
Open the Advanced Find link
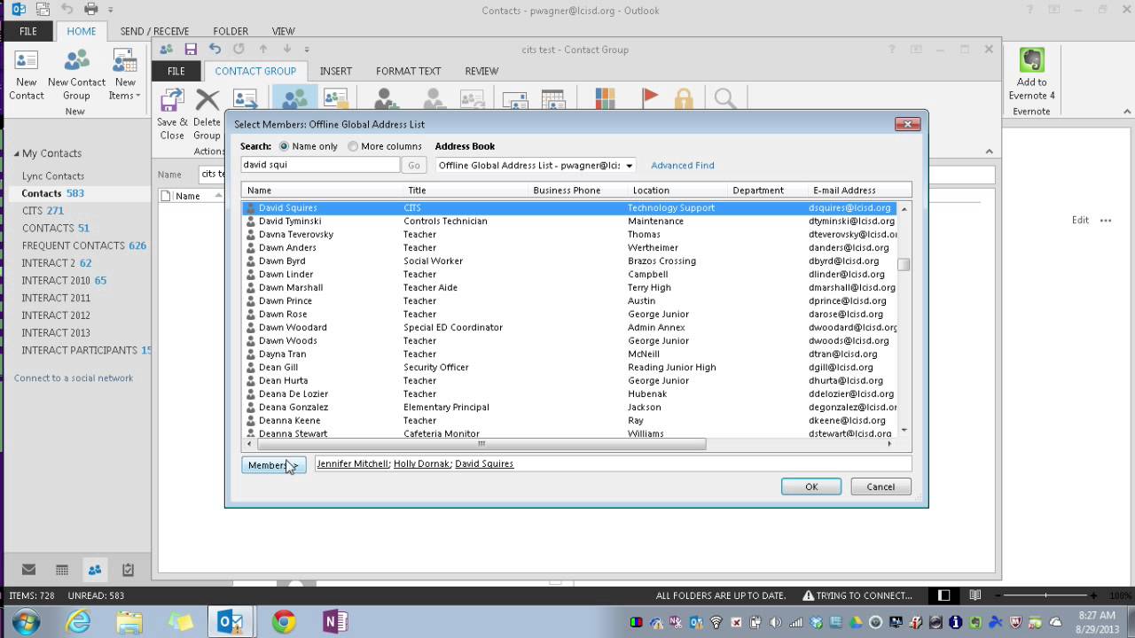(682, 166)
